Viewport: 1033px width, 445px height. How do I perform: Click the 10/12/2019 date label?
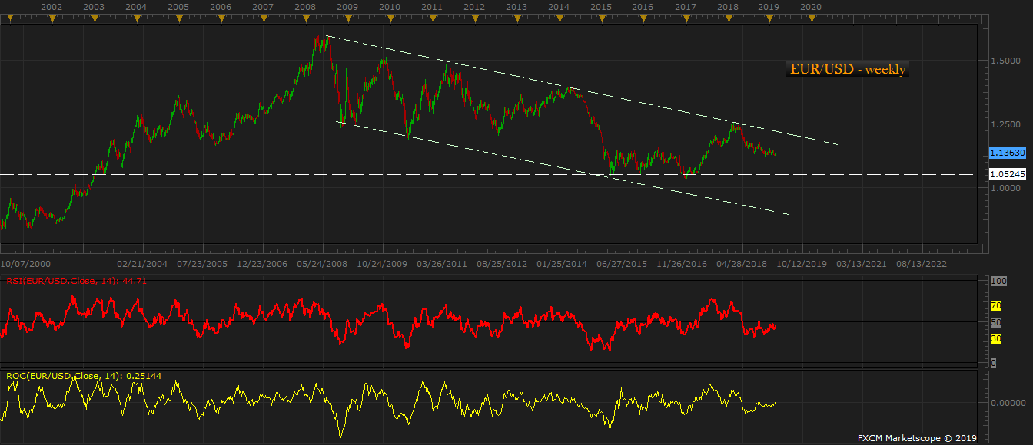point(802,263)
